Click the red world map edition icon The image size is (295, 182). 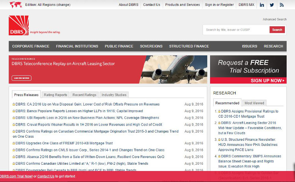point(15,5)
